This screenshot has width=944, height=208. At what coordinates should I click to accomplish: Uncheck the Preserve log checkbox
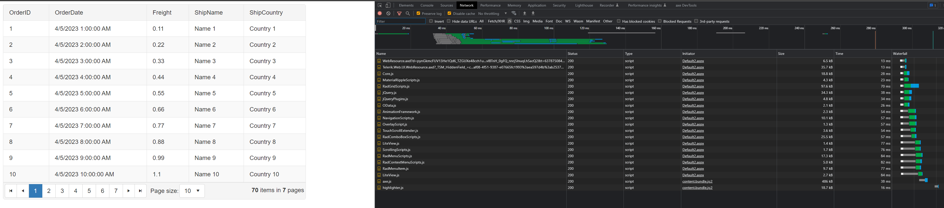(418, 14)
